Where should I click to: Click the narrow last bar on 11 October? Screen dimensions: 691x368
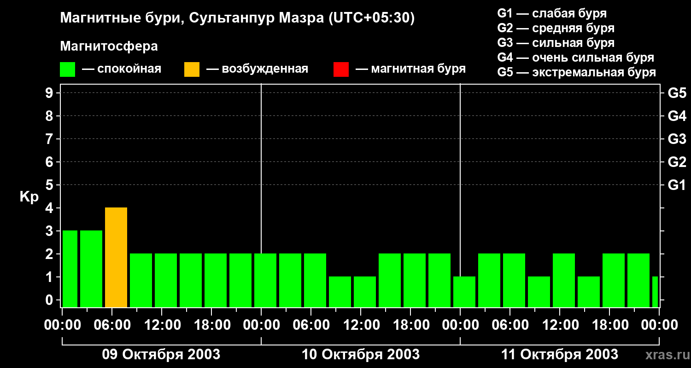pyautogui.click(x=655, y=292)
